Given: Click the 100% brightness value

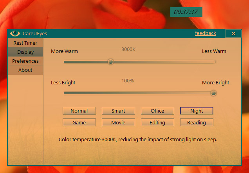Looking at the screenshot, I should point(128,81).
